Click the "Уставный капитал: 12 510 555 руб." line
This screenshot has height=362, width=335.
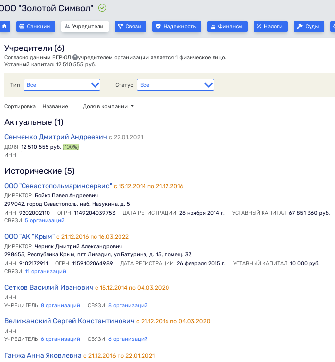click(x=50, y=64)
